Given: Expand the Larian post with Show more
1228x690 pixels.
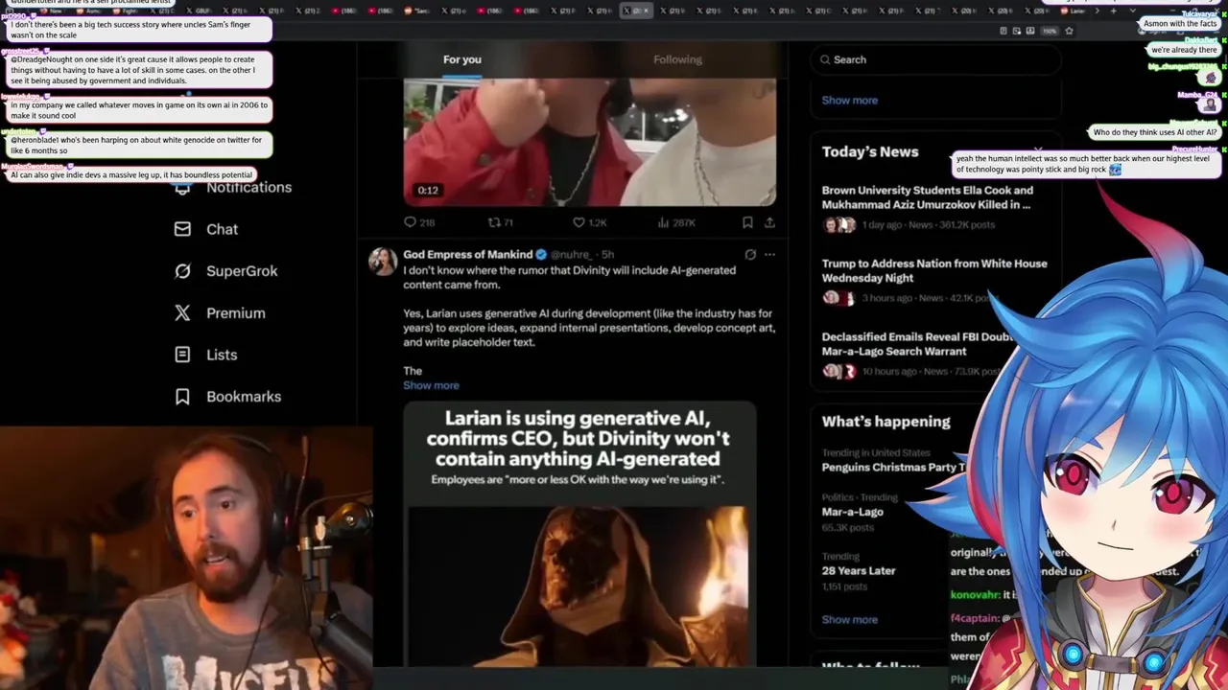Looking at the screenshot, I should [431, 385].
